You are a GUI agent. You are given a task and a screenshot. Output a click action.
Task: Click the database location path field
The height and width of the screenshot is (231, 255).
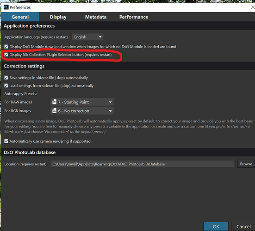pyautogui.click(x=142, y=164)
